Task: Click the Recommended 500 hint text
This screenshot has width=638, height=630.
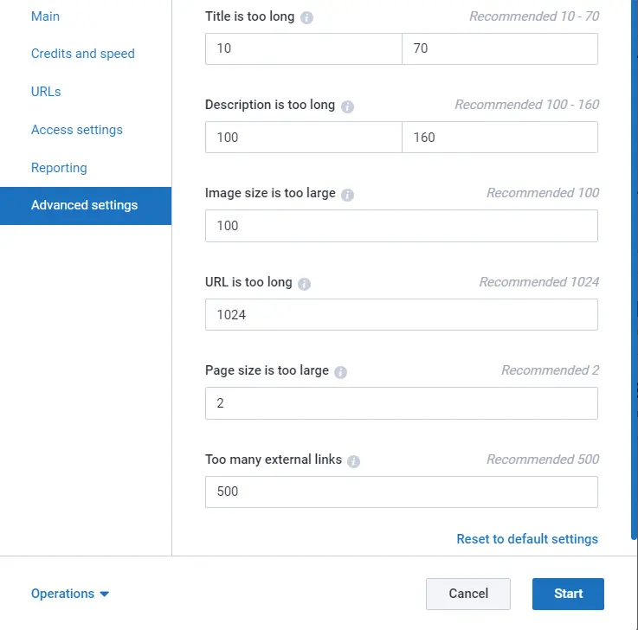Action: pyautogui.click(x=543, y=460)
